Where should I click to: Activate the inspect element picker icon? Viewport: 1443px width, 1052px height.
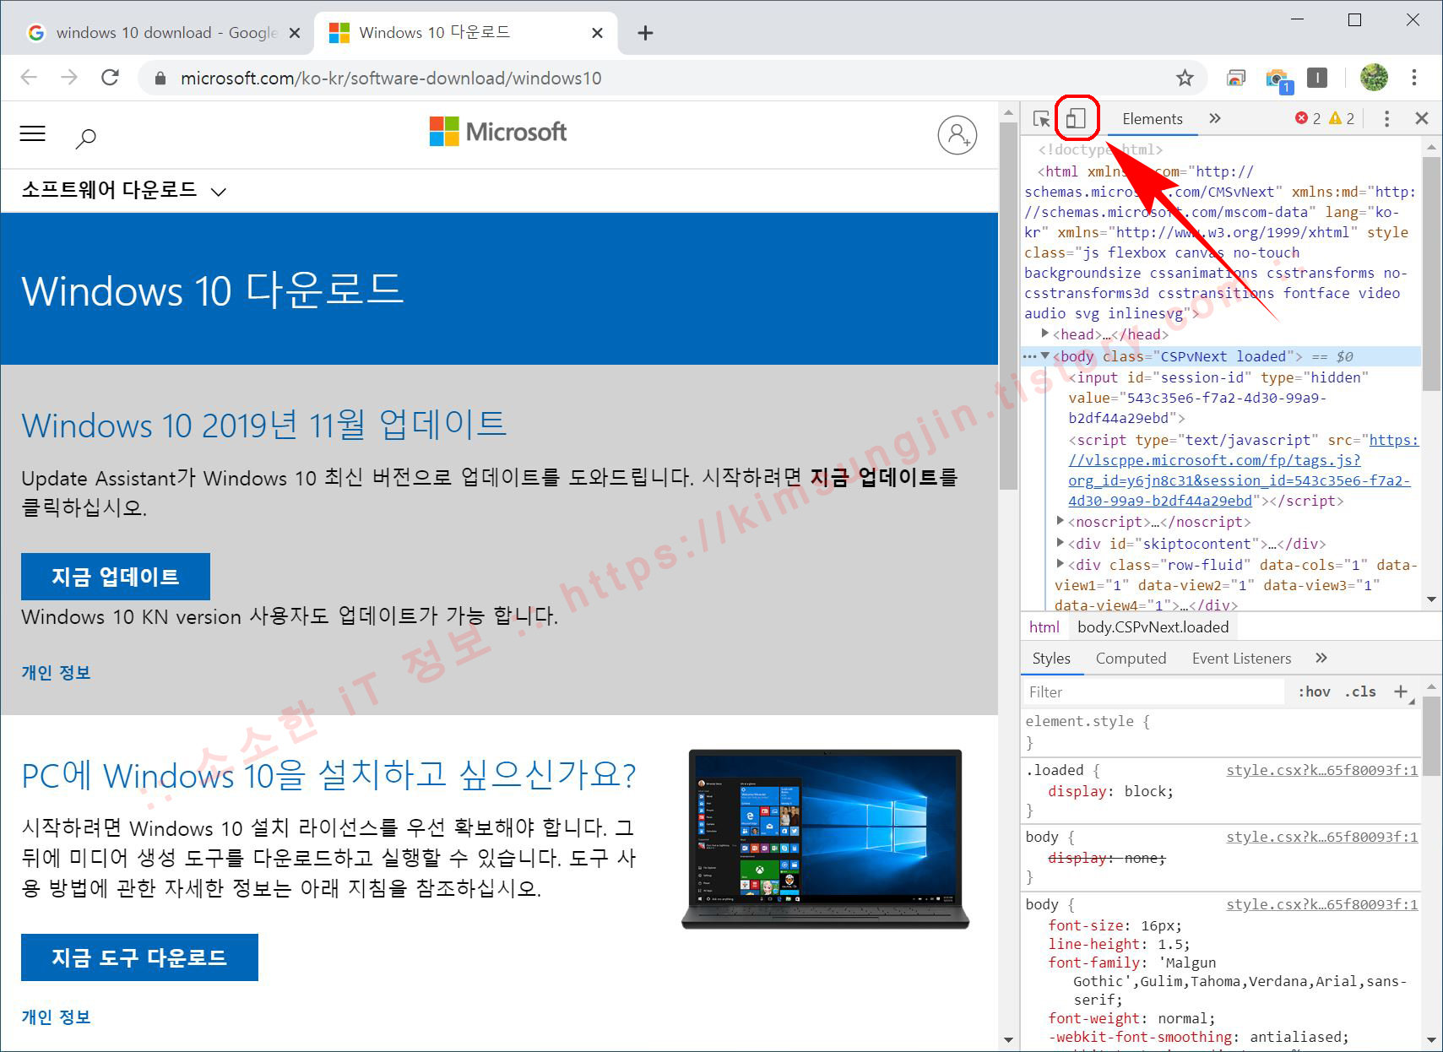point(1042,119)
